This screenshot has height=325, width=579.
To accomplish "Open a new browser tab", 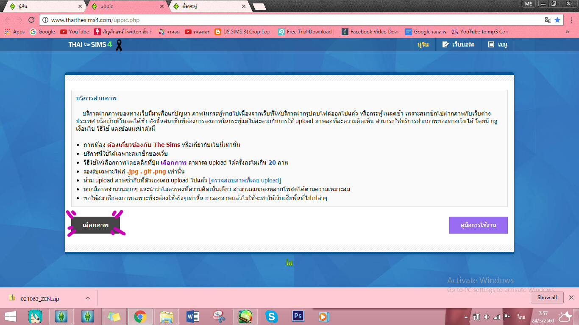I will [259, 6].
